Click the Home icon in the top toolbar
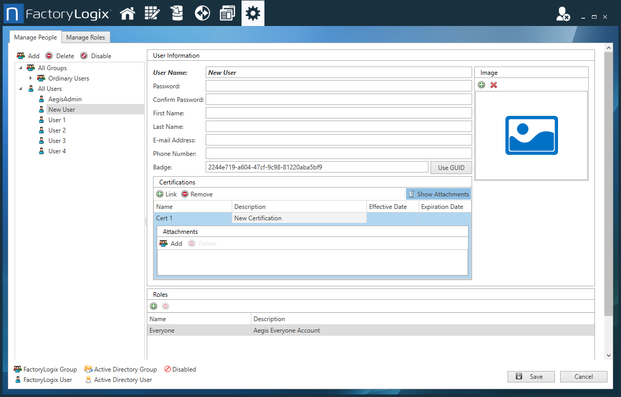This screenshot has height=397, width=621. [x=128, y=13]
